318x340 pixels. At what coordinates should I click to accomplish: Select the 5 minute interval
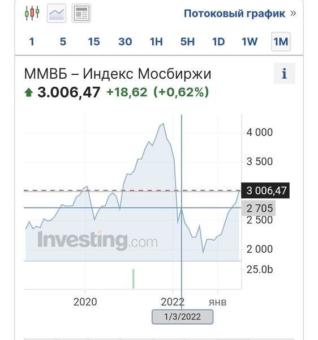coord(63,41)
